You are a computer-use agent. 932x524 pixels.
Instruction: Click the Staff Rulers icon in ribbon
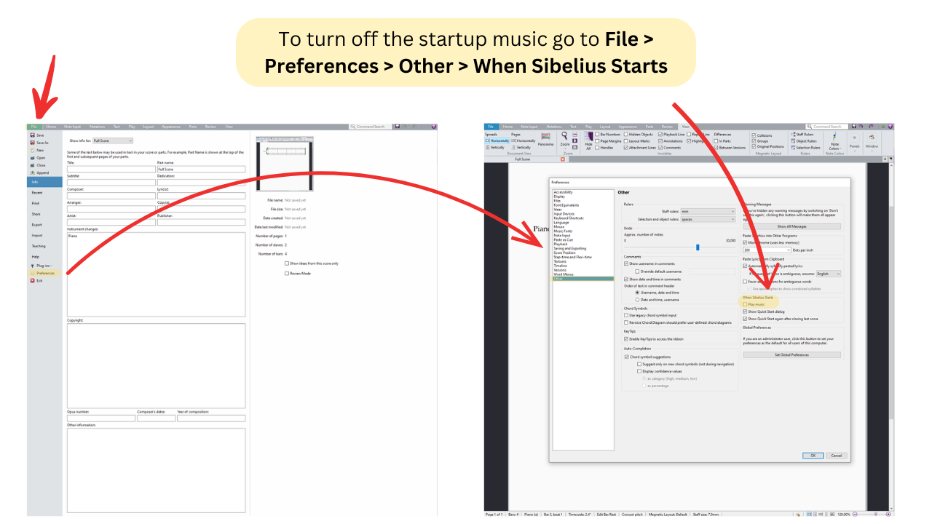[792, 135]
